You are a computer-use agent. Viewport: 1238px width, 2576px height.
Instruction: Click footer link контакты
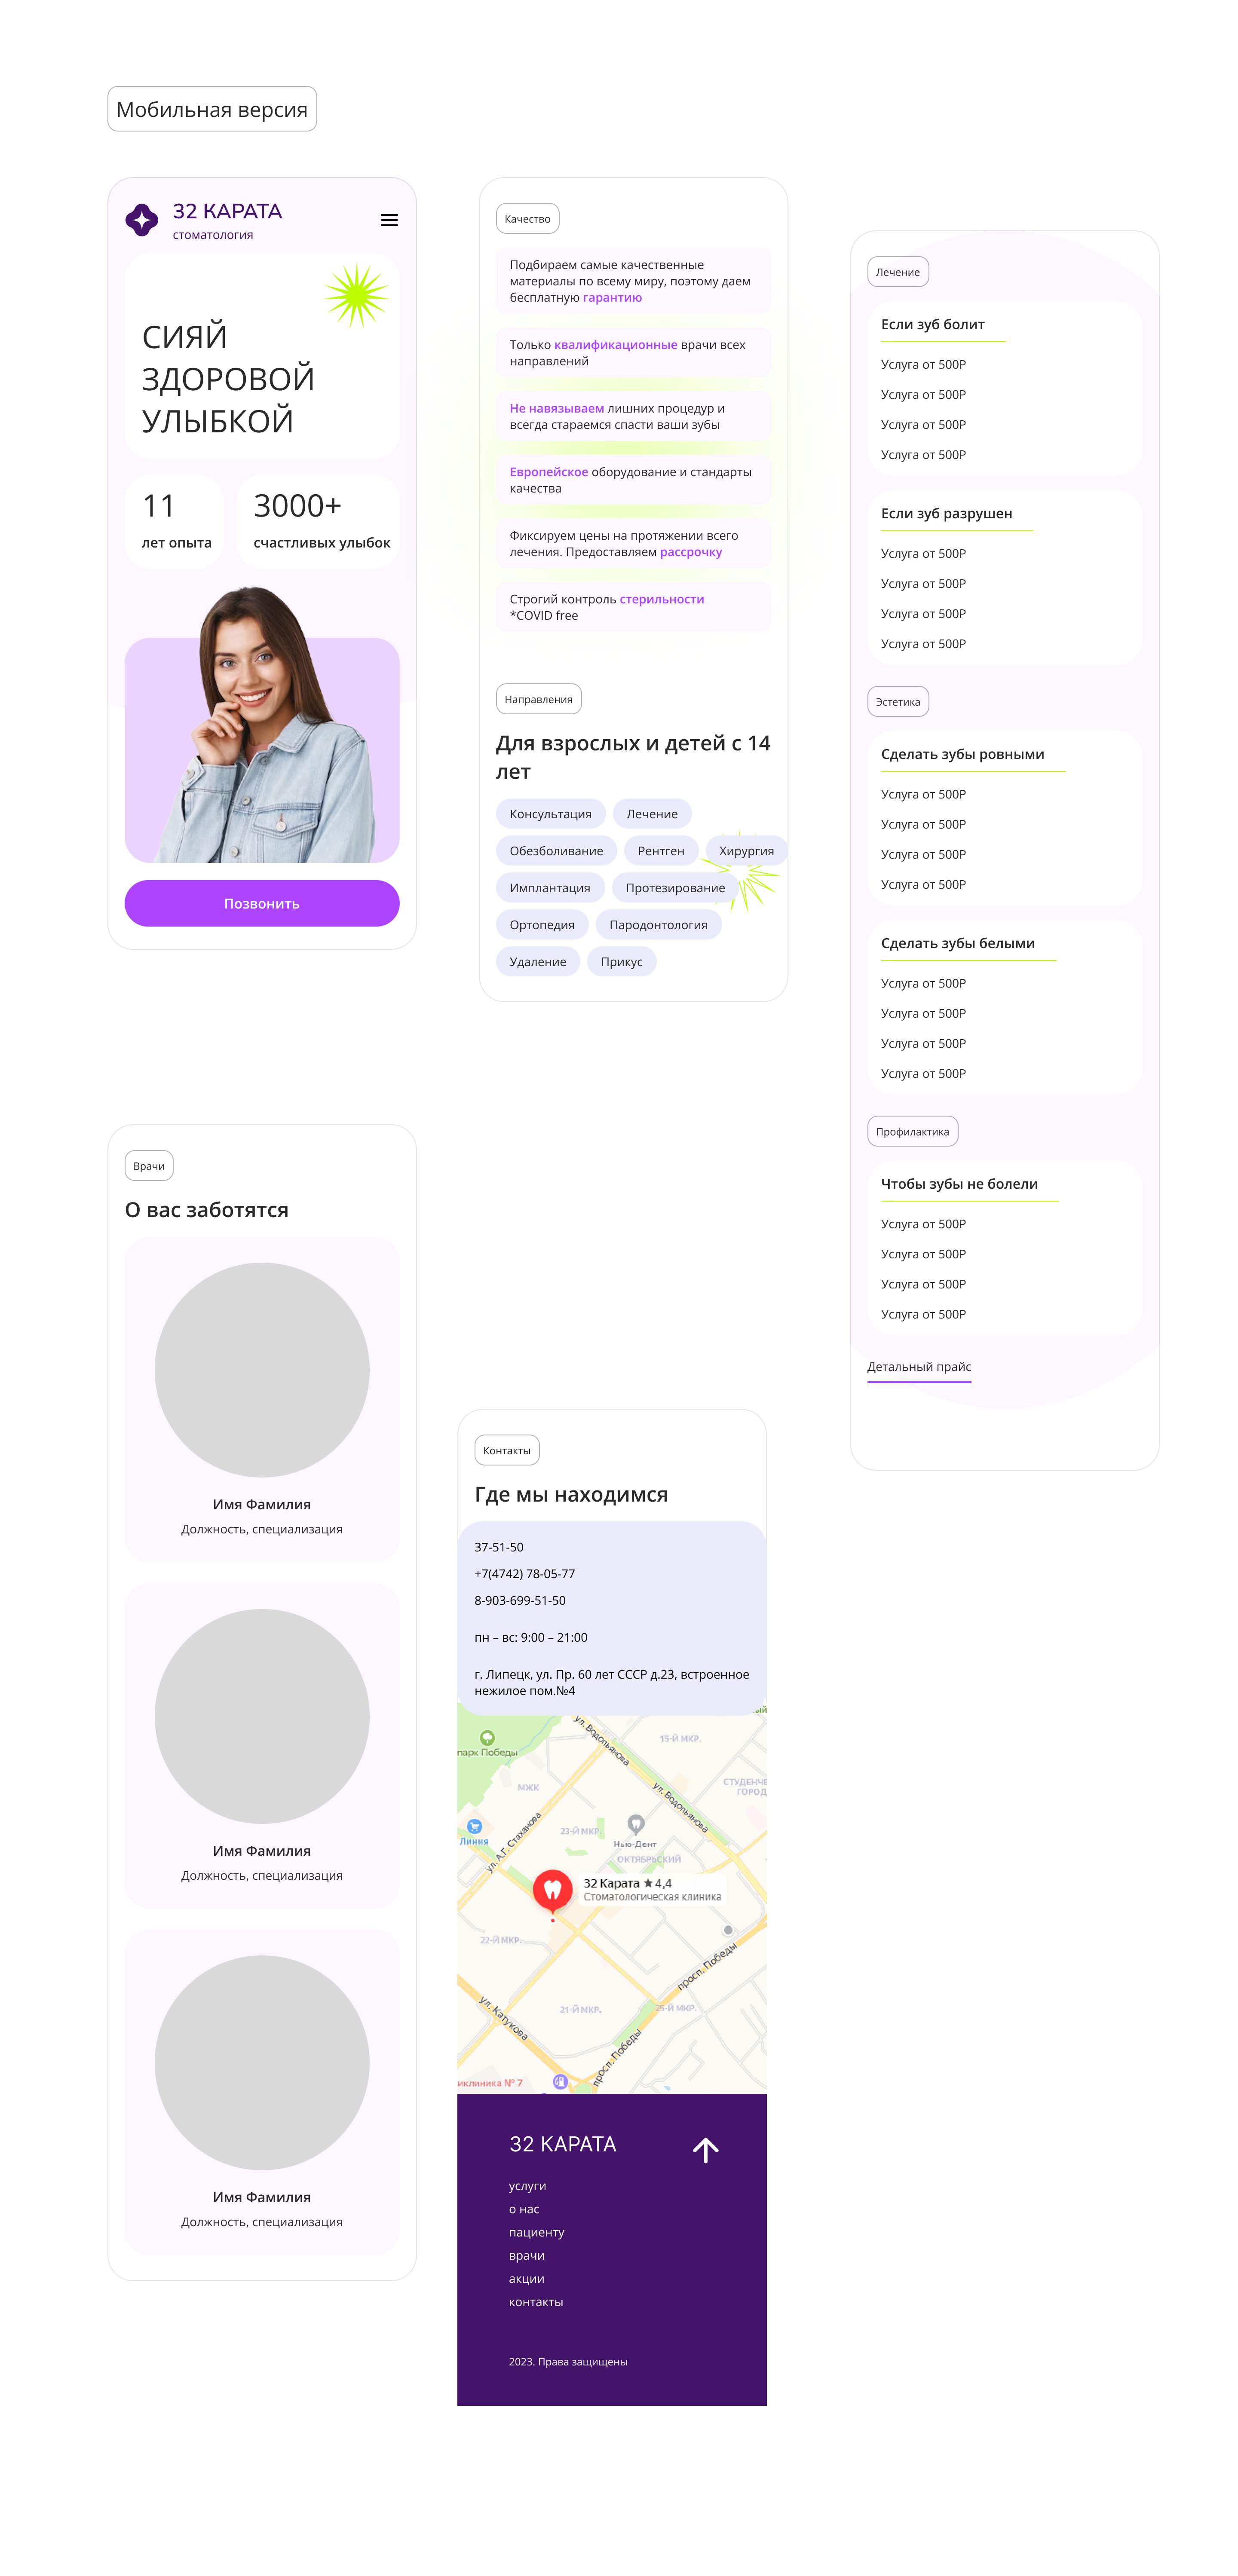535,2302
